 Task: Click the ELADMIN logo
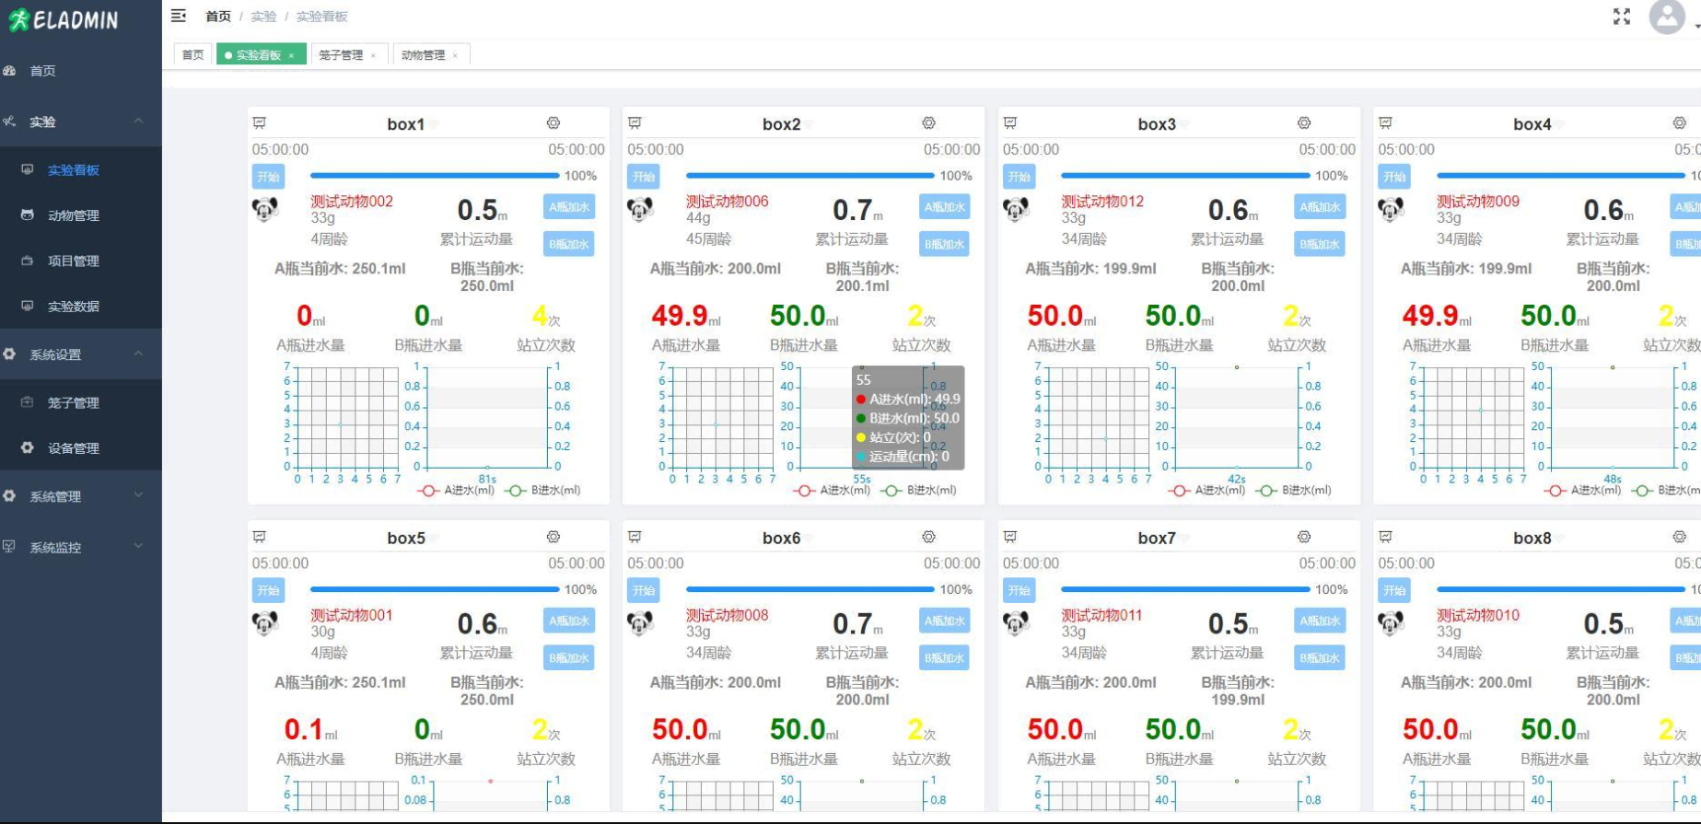click(x=64, y=20)
